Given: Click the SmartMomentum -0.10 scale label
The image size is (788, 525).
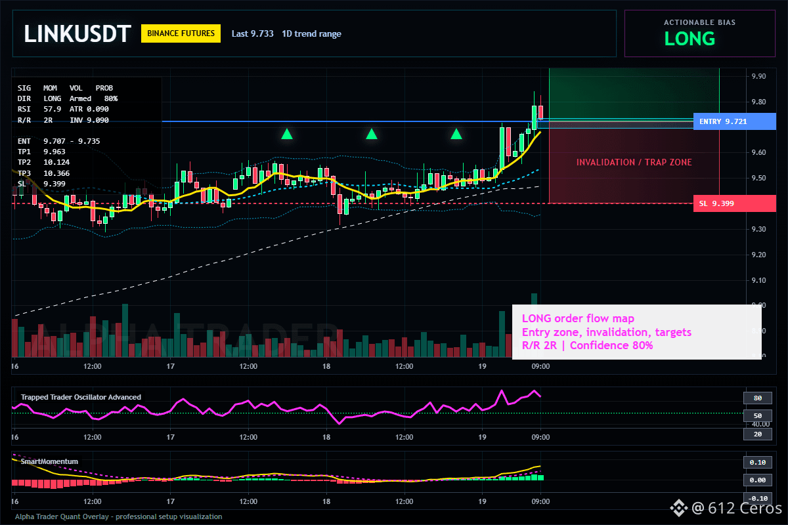Looking at the screenshot, I should click(757, 498).
